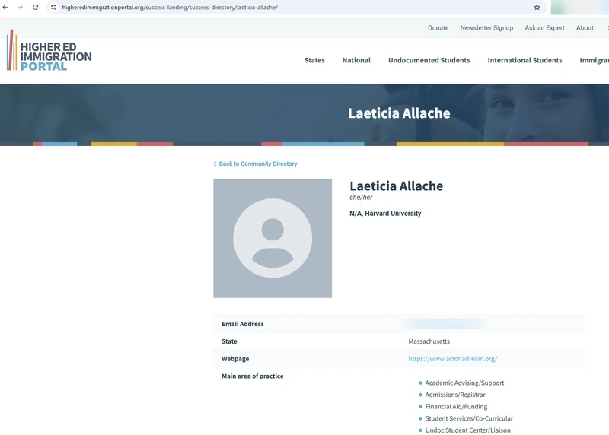609x435 pixels.
Task: Click the Massachusetts state value
Action: coord(429,341)
